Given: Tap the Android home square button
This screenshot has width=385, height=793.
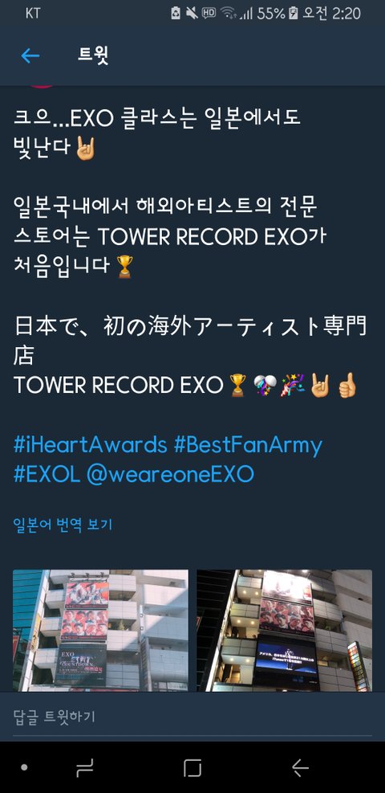Looking at the screenshot, I should coord(192,768).
